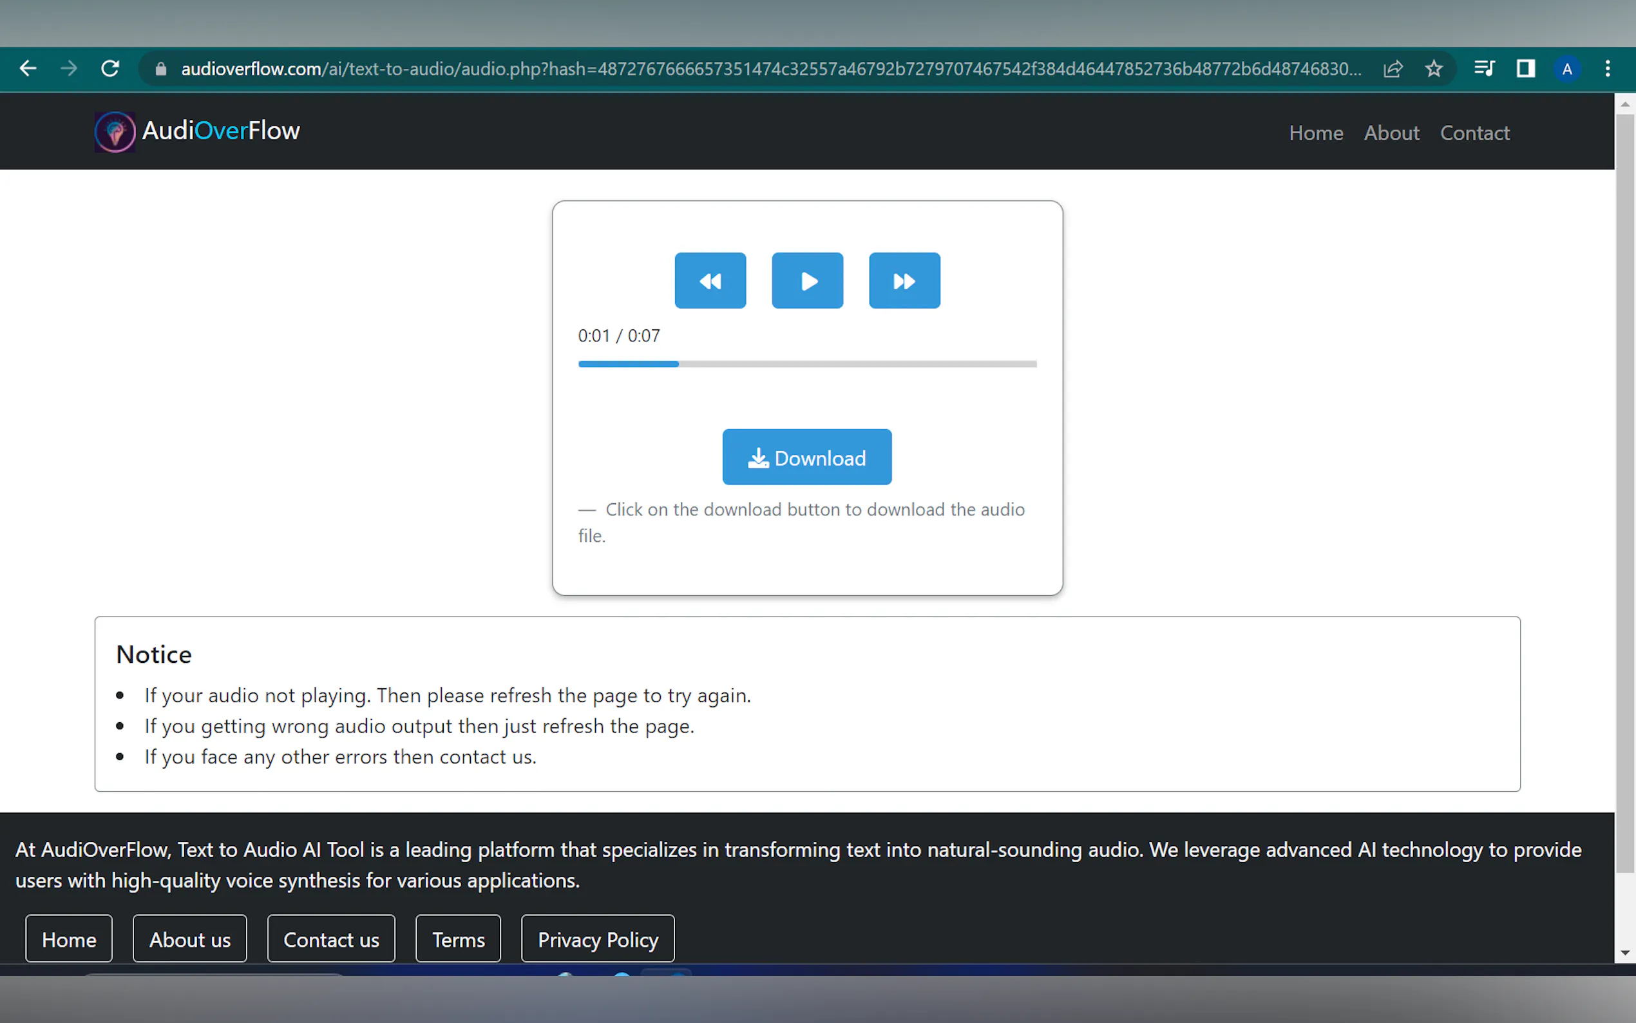Toggle the browser side panel icon
1636x1023 pixels.
click(1525, 68)
